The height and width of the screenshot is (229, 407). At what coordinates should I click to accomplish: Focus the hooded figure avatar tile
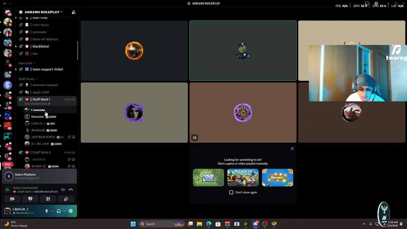tap(134, 113)
